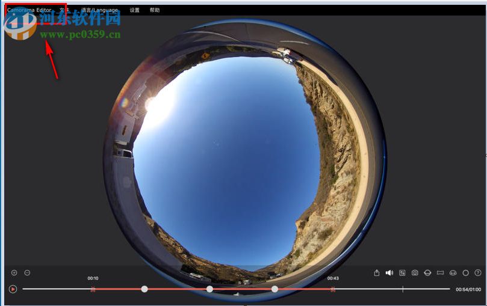Open the 帮助 help menu
The height and width of the screenshot is (306, 487).
[x=155, y=10]
